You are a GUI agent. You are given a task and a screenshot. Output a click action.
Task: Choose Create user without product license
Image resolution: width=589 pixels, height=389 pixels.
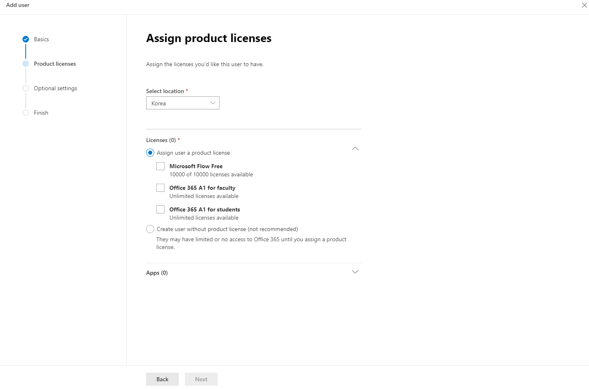coord(150,229)
